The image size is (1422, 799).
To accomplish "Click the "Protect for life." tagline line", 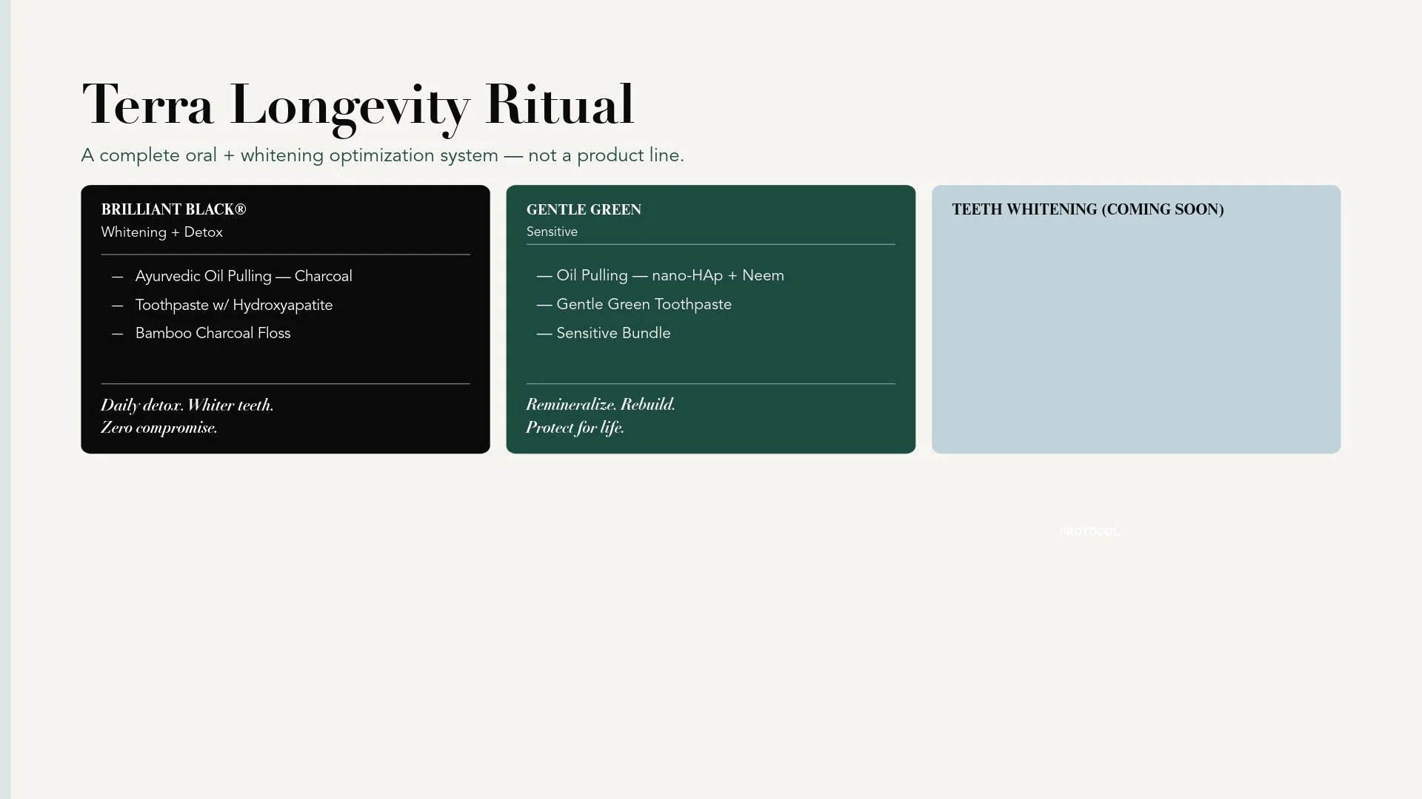I will [x=575, y=428].
